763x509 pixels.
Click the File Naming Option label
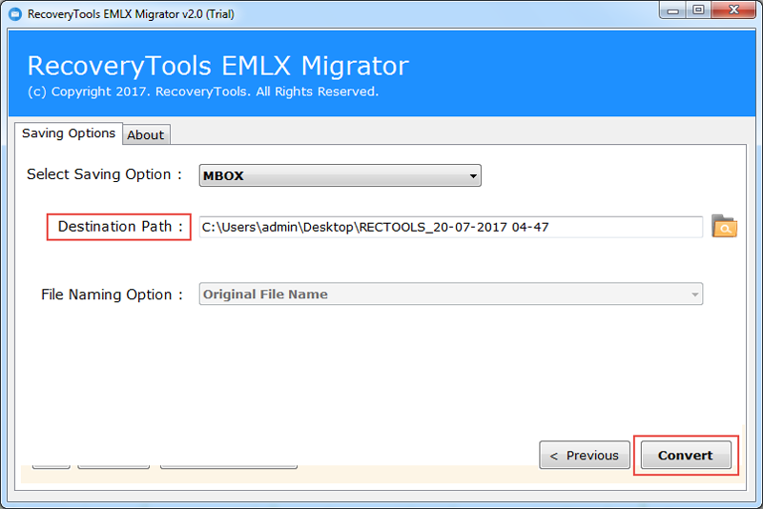click(112, 295)
